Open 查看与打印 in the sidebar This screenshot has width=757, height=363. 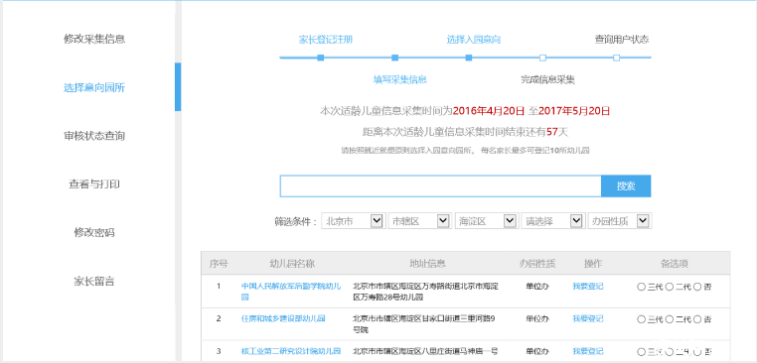tap(94, 184)
